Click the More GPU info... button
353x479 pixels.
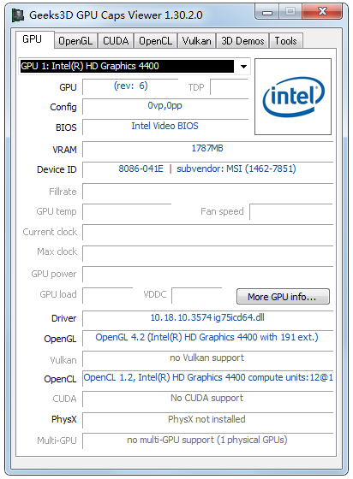283,296
